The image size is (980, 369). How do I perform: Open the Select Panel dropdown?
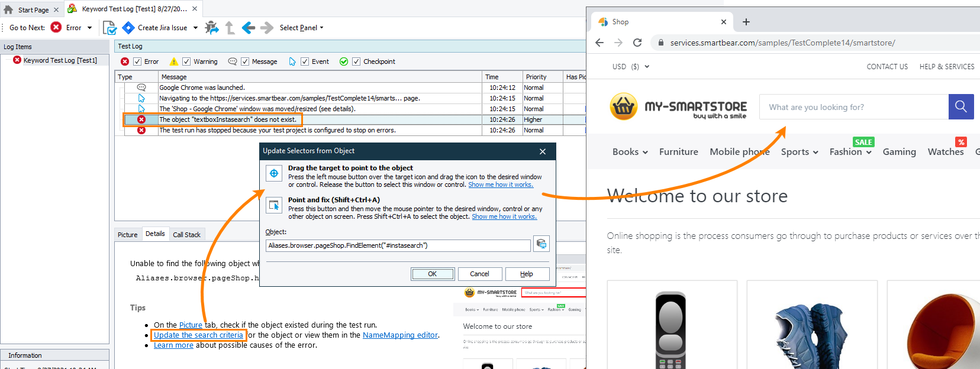(x=301, y=28)
